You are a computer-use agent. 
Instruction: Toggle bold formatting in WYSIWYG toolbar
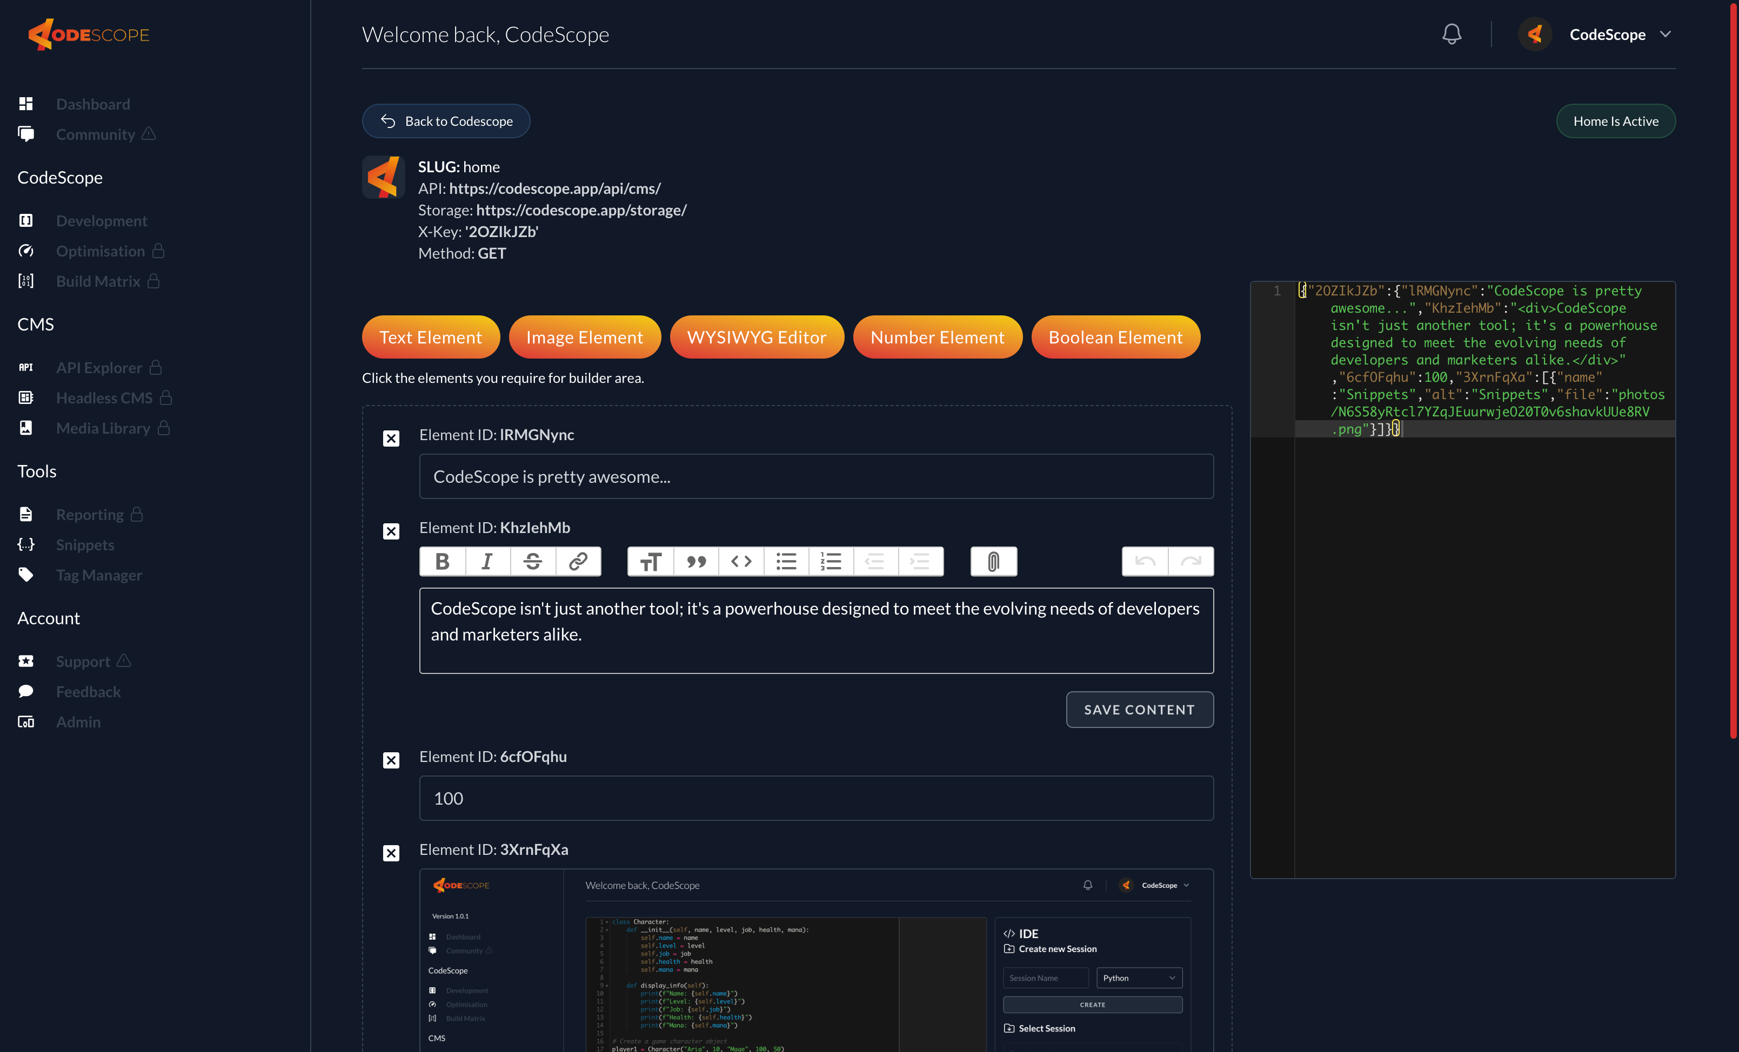click(443, 561)
